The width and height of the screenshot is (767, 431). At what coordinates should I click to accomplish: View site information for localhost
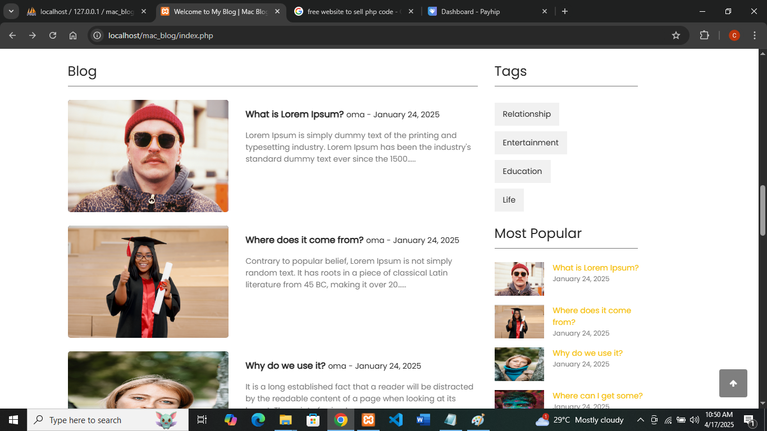(97, 35)
